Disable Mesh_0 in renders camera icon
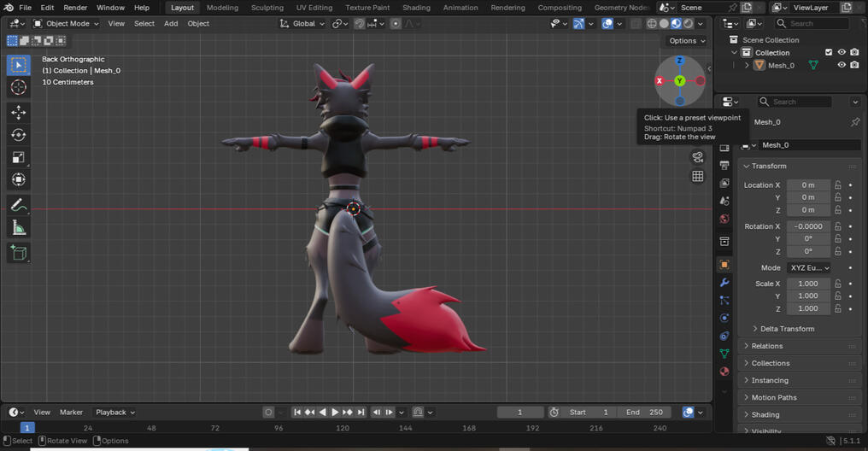Image resolution: width=868 pixels, height=451 pixels. tap(854, 65)
